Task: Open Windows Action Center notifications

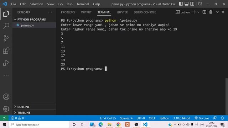Action: coord(222,125)
